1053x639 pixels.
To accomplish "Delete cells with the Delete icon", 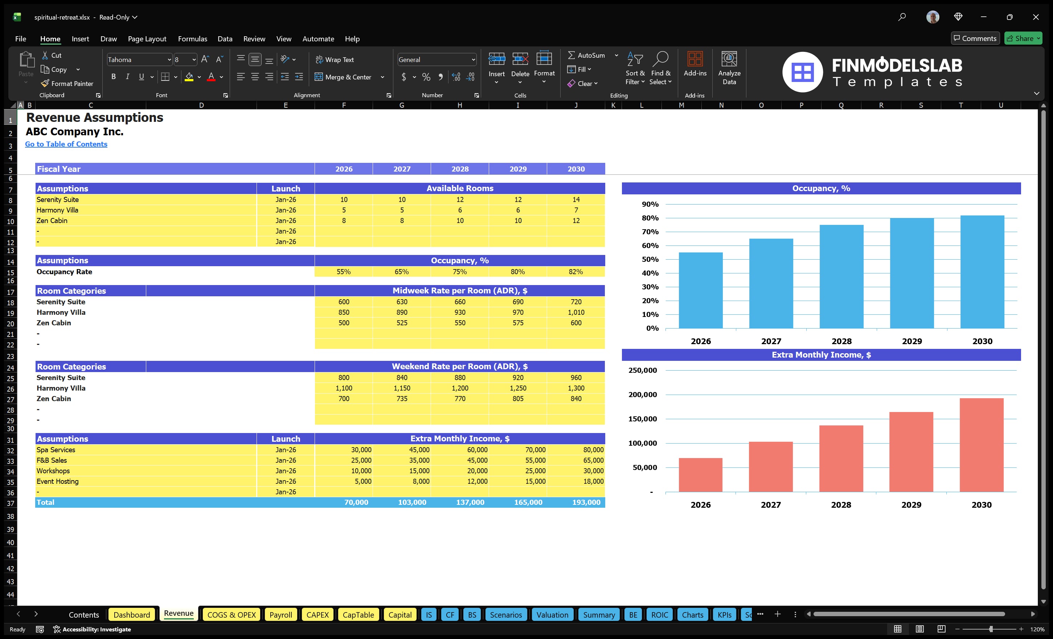I will pyautogui.click(x=520, y=66).
